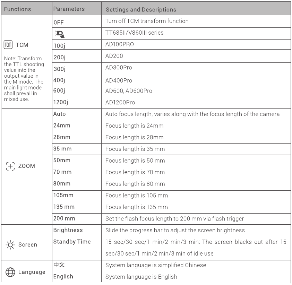This screenshot has height=285, width=292.
Task: Click the Functions column header
Action: (x=17, y=9)
